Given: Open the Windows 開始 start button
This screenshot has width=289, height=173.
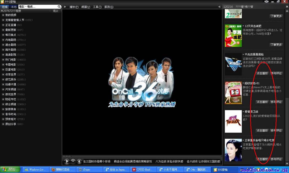Looking at the screenshot, I should tap(10, 170).
